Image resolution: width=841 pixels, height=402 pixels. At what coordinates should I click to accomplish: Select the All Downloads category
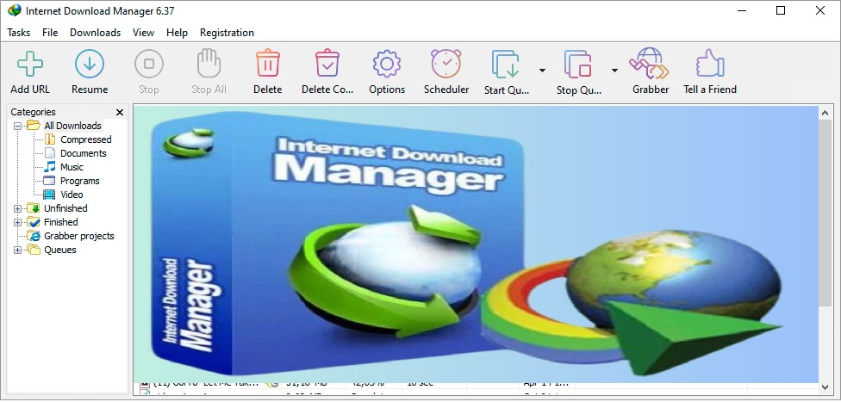pos(72,126)
